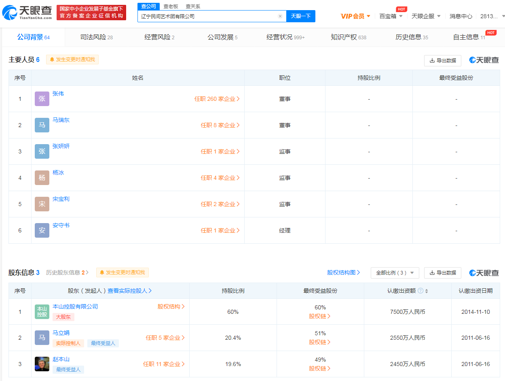Export 主要人员 data with 导出数据
505x381 pixels.
click(443, 60)
